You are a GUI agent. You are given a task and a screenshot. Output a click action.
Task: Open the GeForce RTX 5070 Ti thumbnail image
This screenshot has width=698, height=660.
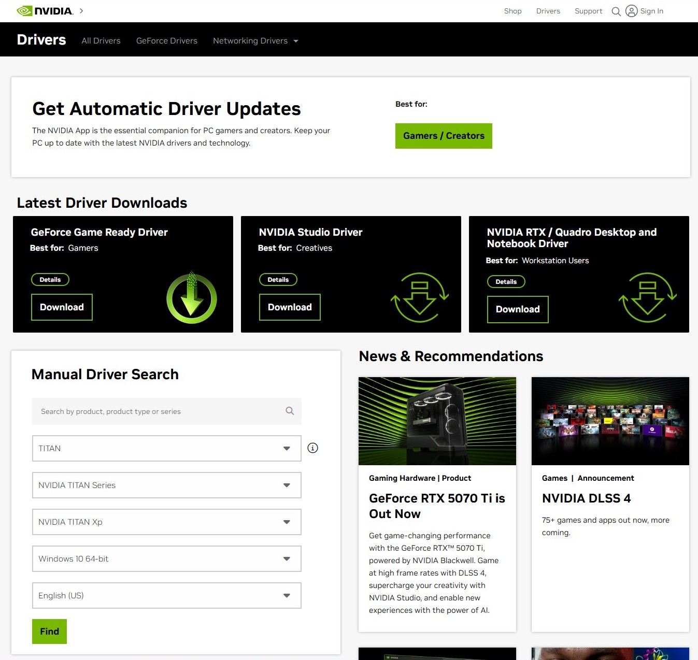437,421
